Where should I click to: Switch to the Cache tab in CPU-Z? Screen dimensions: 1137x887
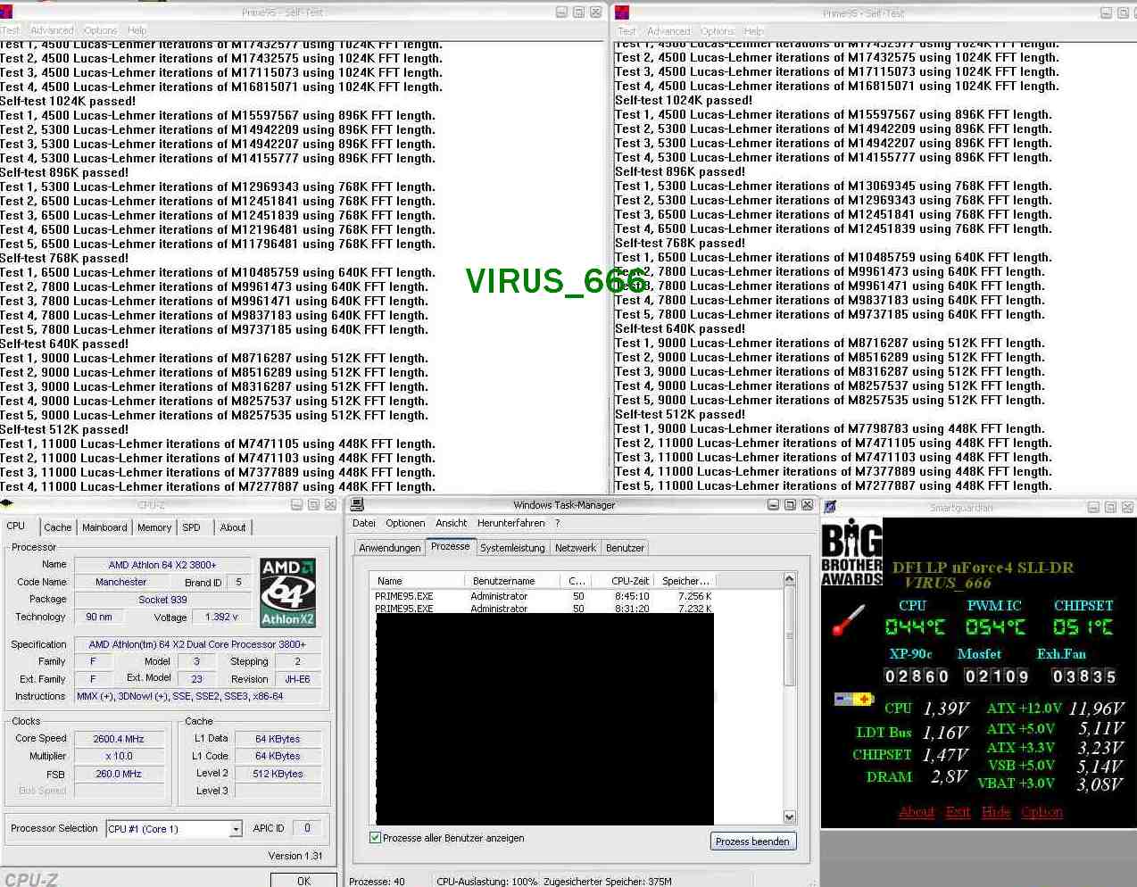click(x=58, y=527)
